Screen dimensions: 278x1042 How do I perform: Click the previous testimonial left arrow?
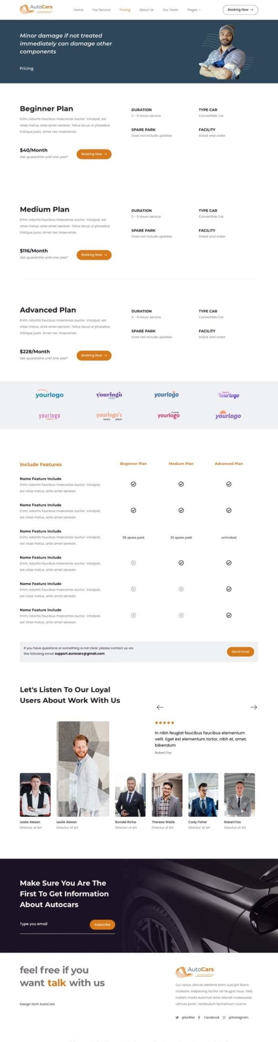click(160, 707)
